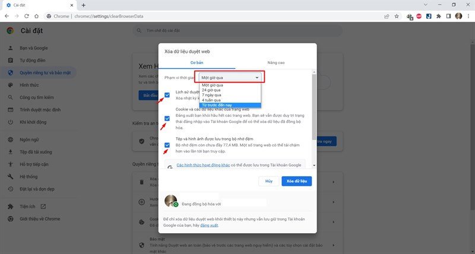Uncheck the Lịch sử duyệt web checkbox

tap(167, 95)
